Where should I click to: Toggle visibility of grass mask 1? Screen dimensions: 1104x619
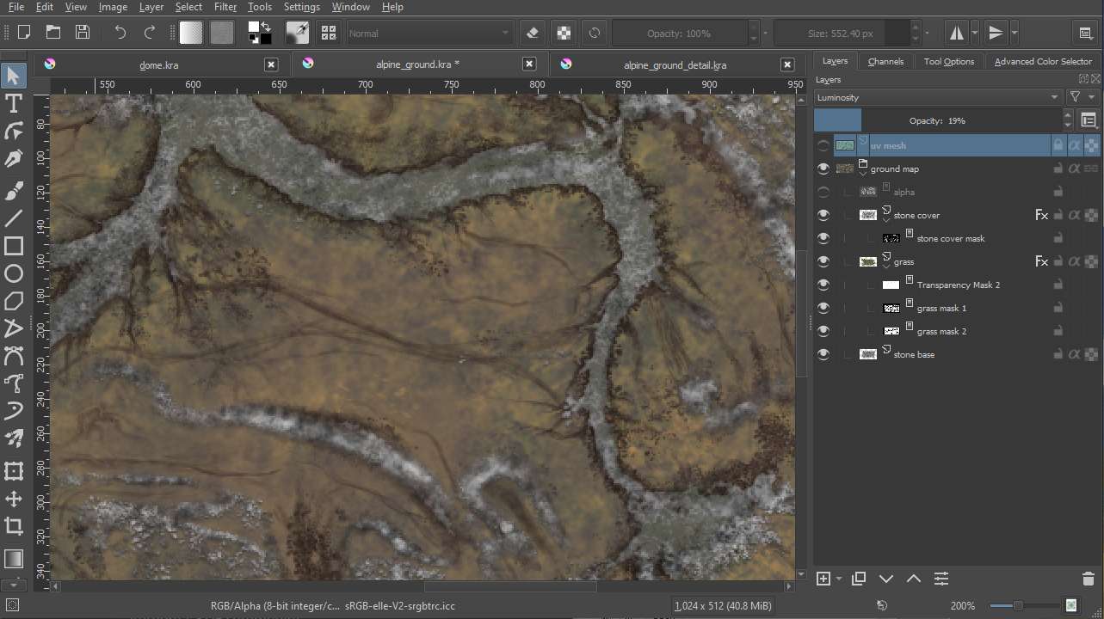pyautogui.click(x=823, y=308)
